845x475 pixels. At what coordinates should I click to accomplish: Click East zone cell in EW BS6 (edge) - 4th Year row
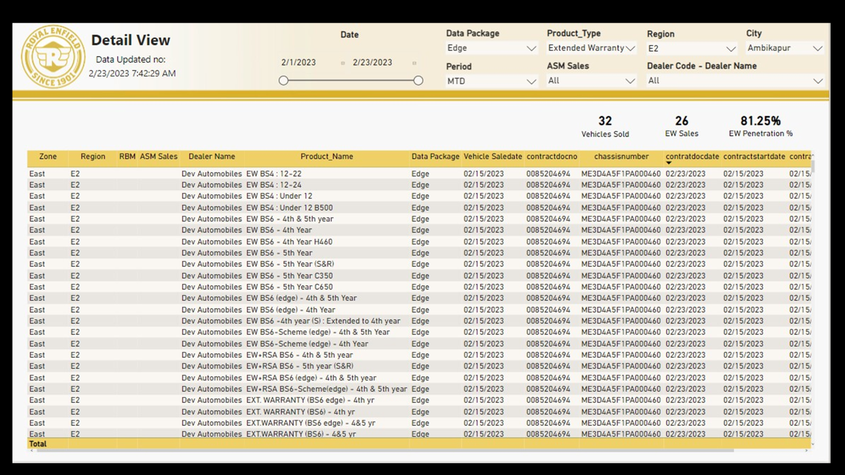[x=37, y=310]
